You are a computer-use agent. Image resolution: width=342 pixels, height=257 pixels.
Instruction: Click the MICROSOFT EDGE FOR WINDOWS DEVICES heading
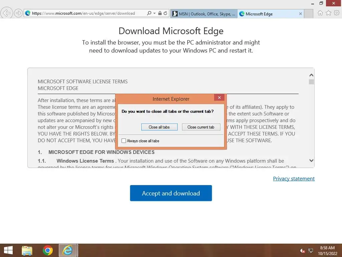tap(102, 152)
